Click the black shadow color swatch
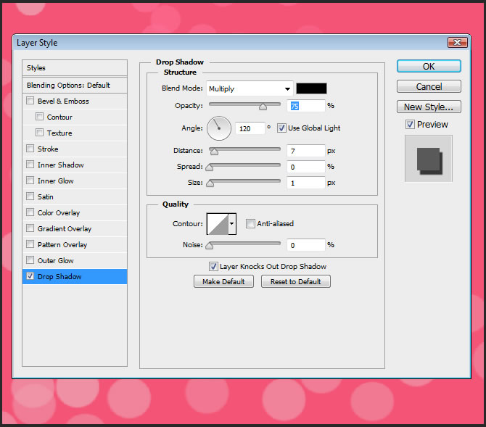 coord(311,88)
